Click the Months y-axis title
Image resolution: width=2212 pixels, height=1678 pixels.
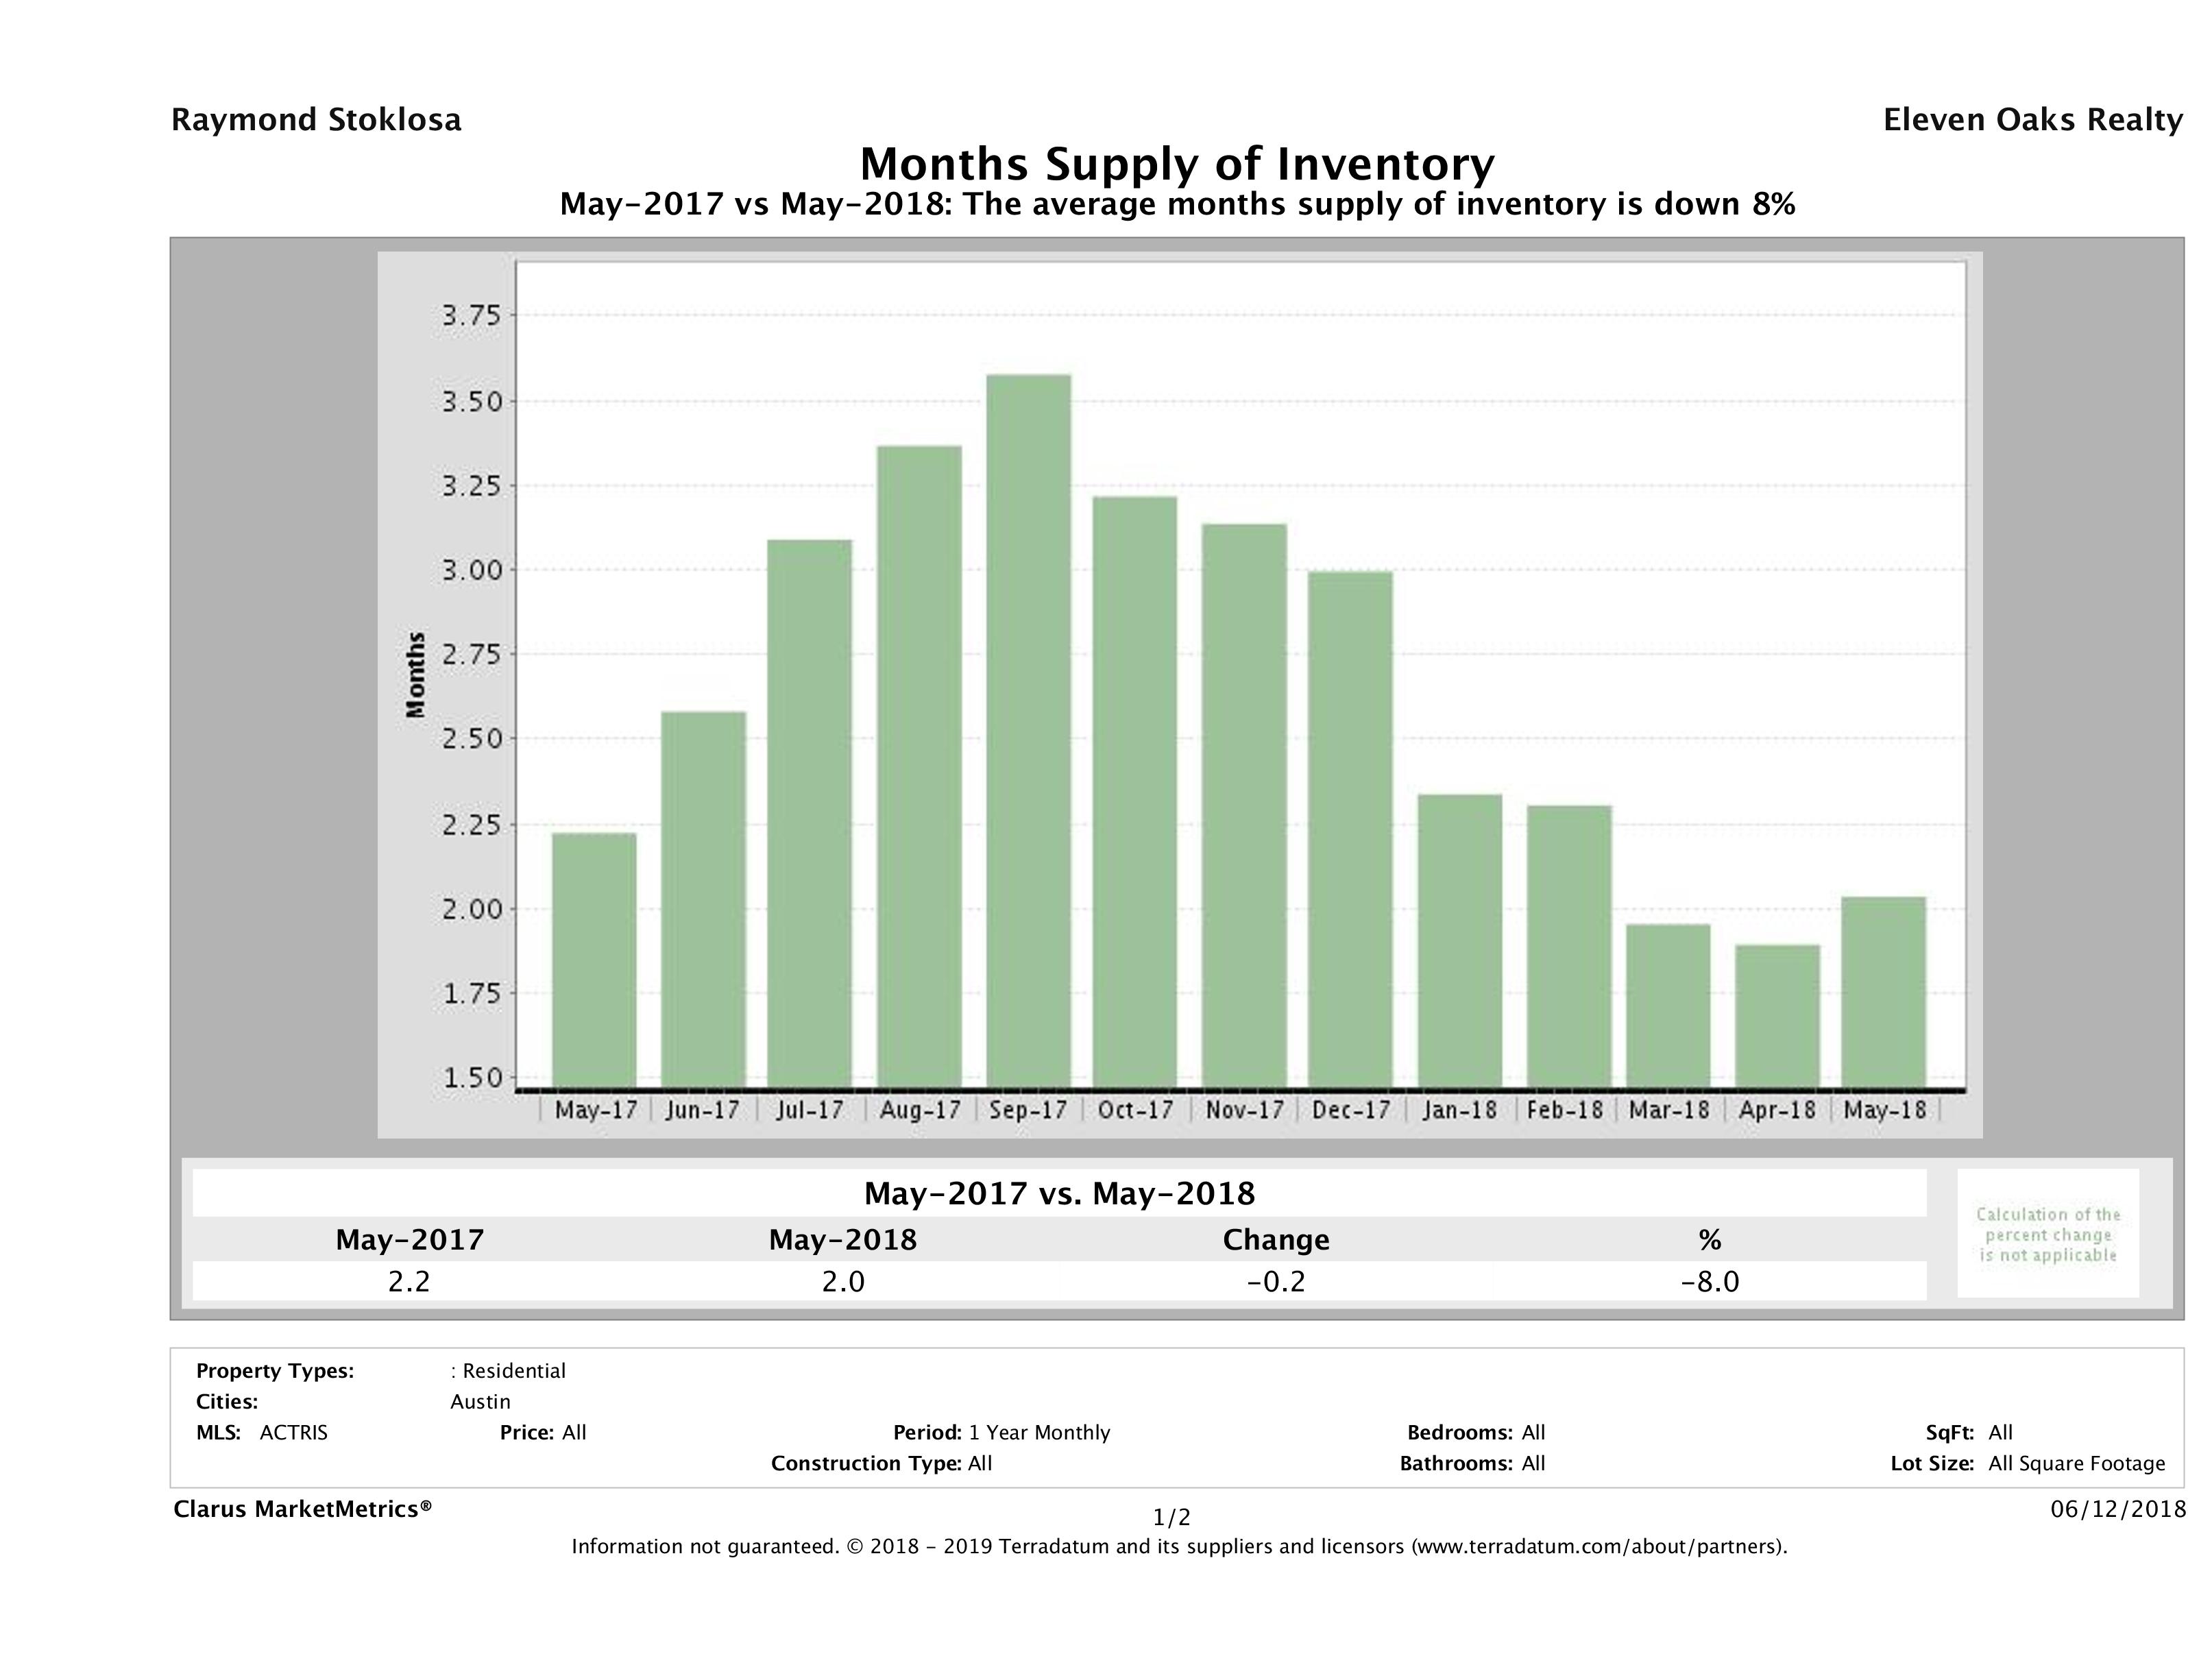415,674
